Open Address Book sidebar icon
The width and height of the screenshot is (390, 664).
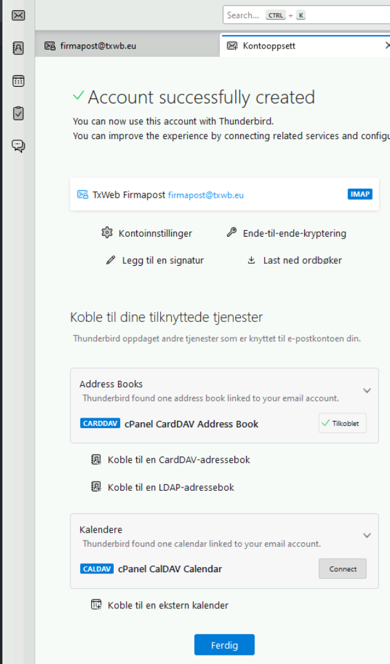tap(18, 47)
